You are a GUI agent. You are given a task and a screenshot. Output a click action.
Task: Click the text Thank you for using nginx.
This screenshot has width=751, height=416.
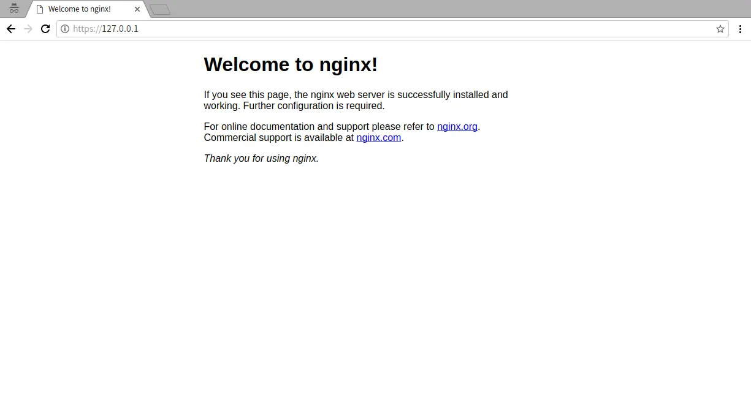(x=261, y=159)
